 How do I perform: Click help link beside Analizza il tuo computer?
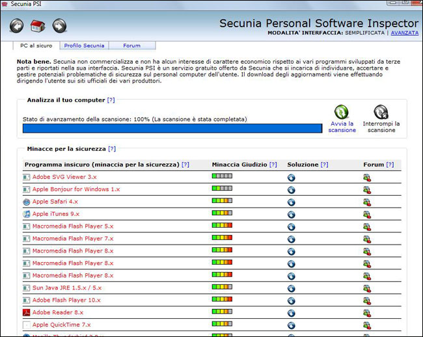tap(111, 100)
